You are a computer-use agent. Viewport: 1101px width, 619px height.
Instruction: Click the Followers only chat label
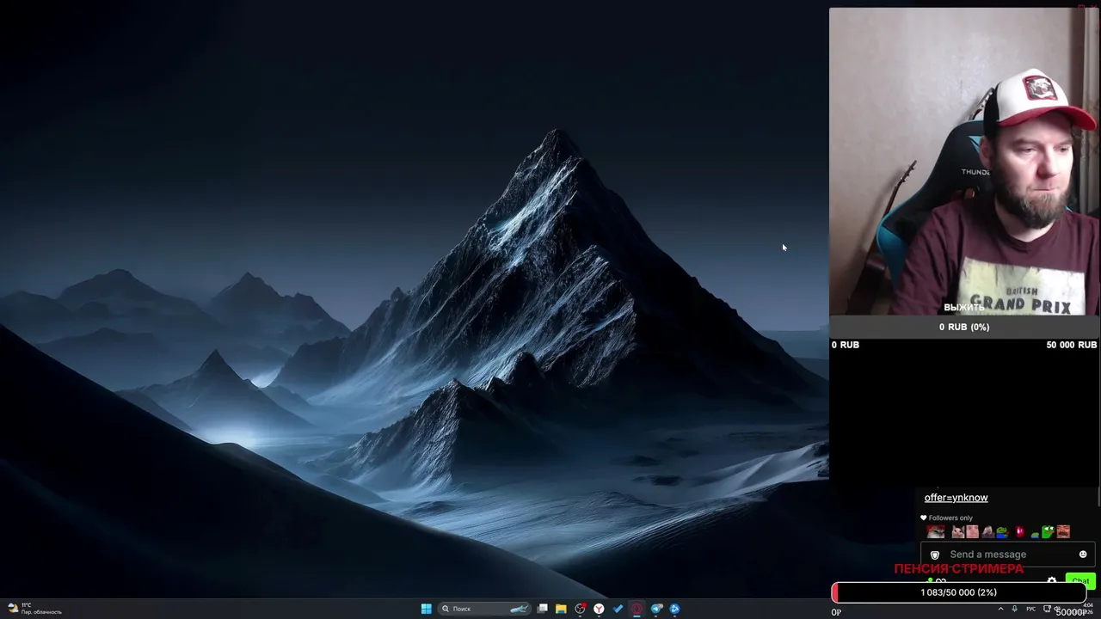(946, 518)
